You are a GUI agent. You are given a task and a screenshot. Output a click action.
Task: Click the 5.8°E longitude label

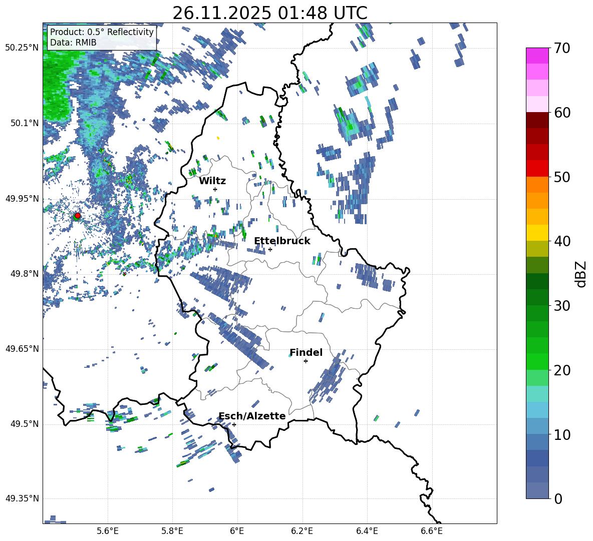point(172,531)
